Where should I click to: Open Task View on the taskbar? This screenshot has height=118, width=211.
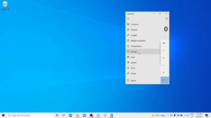[x=64, y=115]
